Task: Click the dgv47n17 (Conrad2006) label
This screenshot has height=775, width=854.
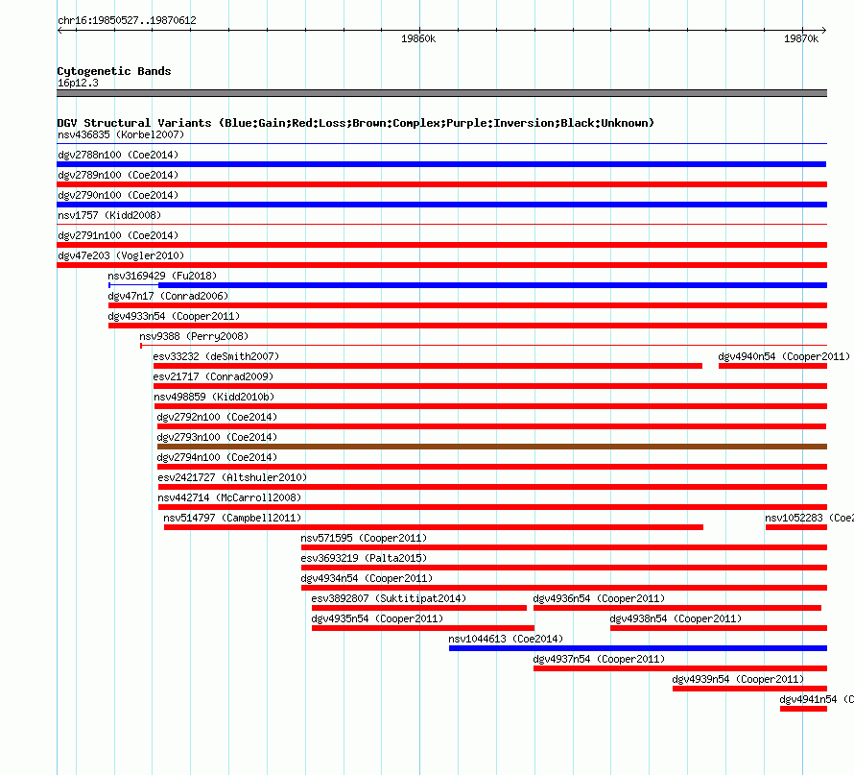Action: coord(168,296)
